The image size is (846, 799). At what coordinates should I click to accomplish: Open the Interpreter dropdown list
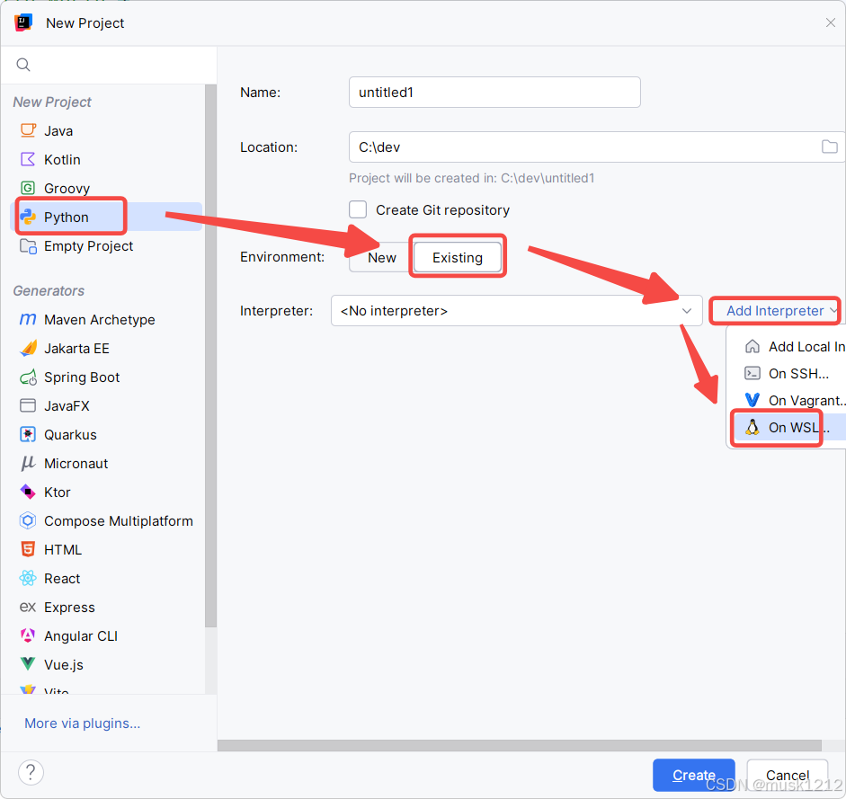[516, 310]
